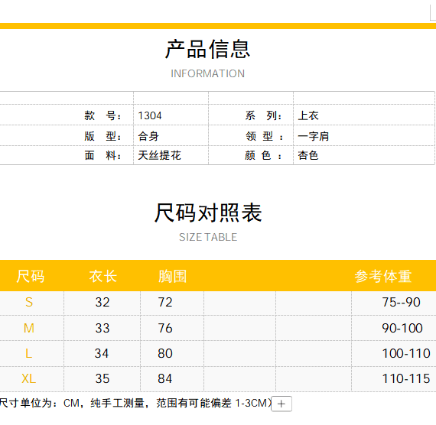Click the 衣长 column header
This screenshot has width=436, height=425.
(102, 276)
